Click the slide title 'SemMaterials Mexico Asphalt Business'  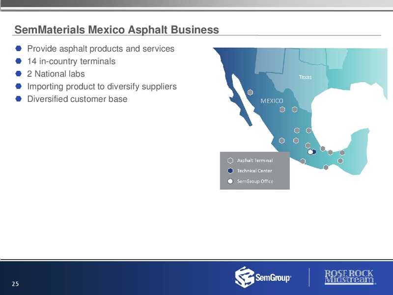pos(116,29)
